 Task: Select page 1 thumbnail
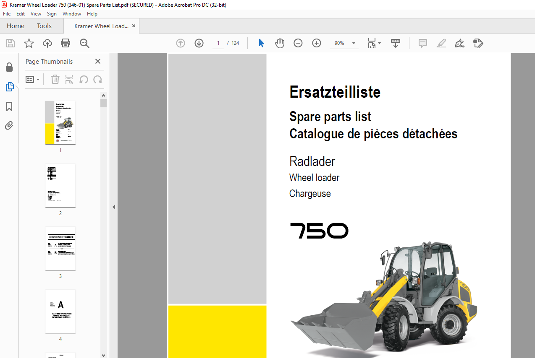[60, 122]
